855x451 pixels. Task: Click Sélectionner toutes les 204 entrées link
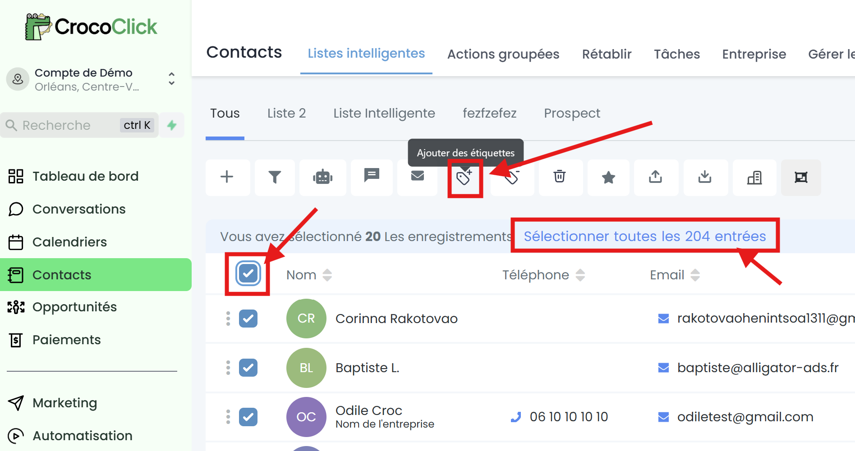click(645, 236)
